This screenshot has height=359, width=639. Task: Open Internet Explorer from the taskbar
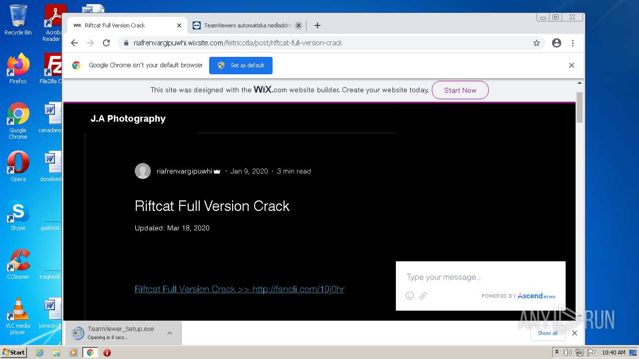[40, 353]
